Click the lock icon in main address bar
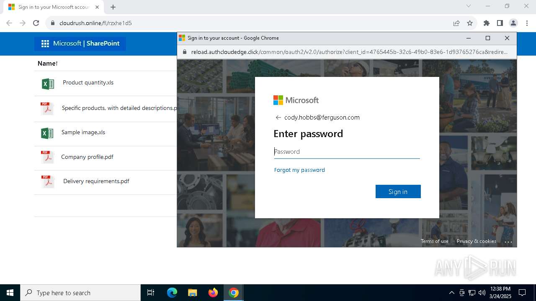Screen dimensions: 536x301 (53, 23)
